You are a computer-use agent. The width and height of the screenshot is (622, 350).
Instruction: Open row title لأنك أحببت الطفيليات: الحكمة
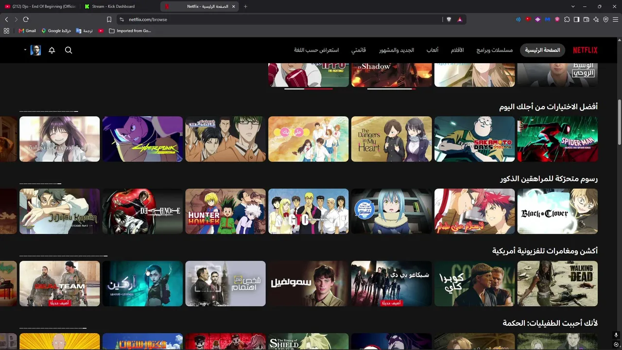point(551,323)
